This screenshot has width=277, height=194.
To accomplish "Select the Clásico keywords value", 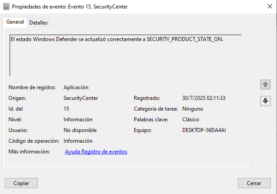I will (x=191, y=120).
